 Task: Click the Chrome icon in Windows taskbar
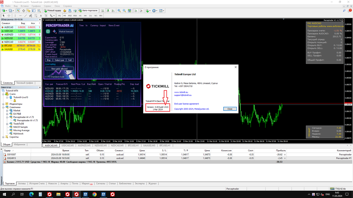click(x=94, y=194)
